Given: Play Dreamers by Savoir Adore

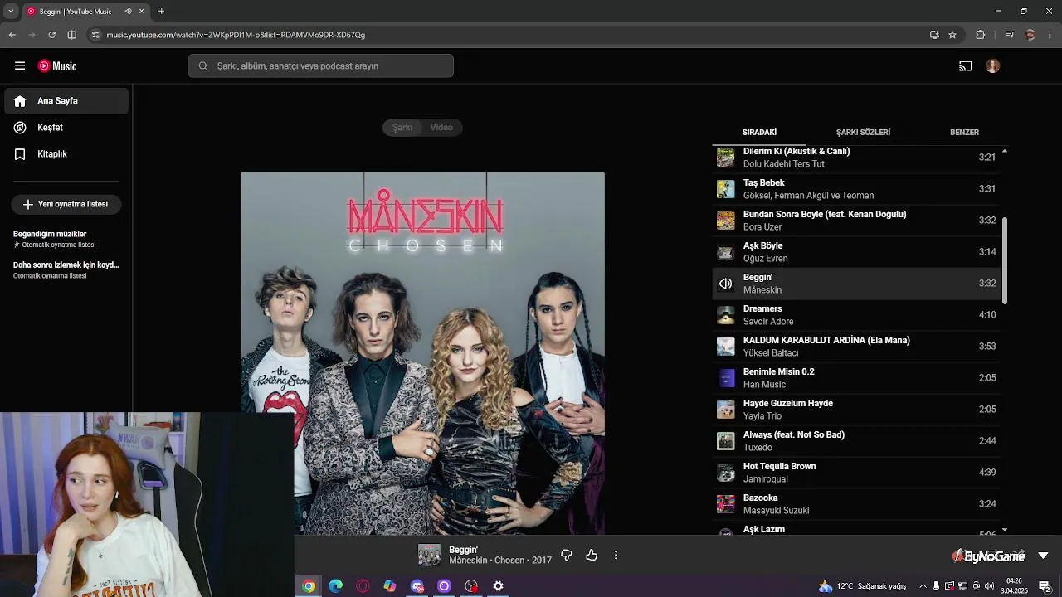Looking at the screenshot, I should pyautogui.click(x=856, y=315).
